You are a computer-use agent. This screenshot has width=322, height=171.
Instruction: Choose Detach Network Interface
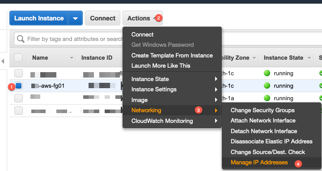coord(271,131)
